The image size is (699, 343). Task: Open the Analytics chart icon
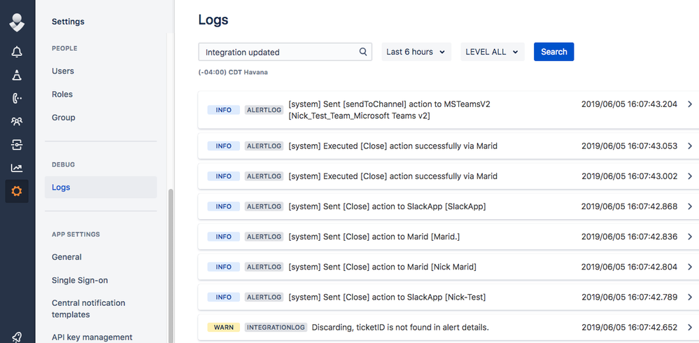[x=17, y=168]
